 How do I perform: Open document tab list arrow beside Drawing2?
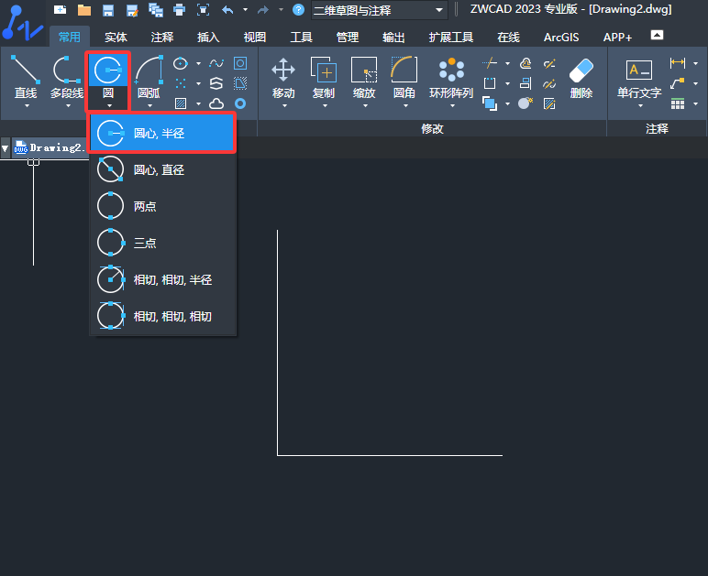(x=5, y=148)
